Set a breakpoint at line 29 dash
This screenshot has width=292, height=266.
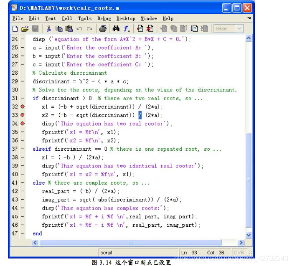[x=23, y=81]
